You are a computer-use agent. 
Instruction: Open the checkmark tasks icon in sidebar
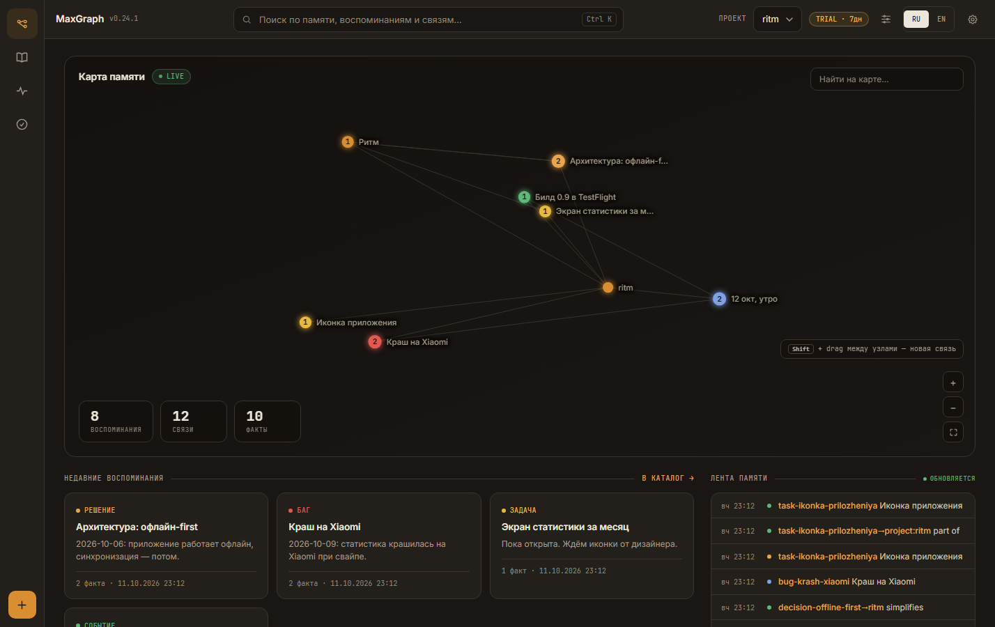(x=22, y=124)
